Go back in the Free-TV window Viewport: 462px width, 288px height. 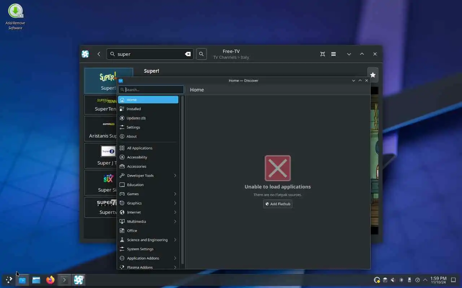click(99, 54)
